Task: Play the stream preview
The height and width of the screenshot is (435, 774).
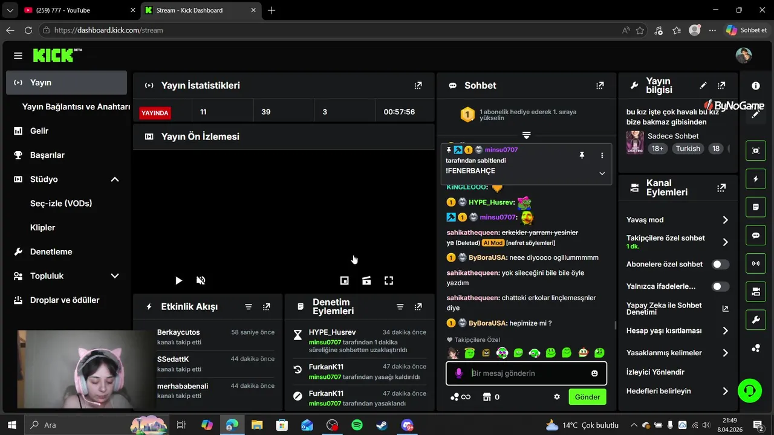Action: click(x=178, y=280)
